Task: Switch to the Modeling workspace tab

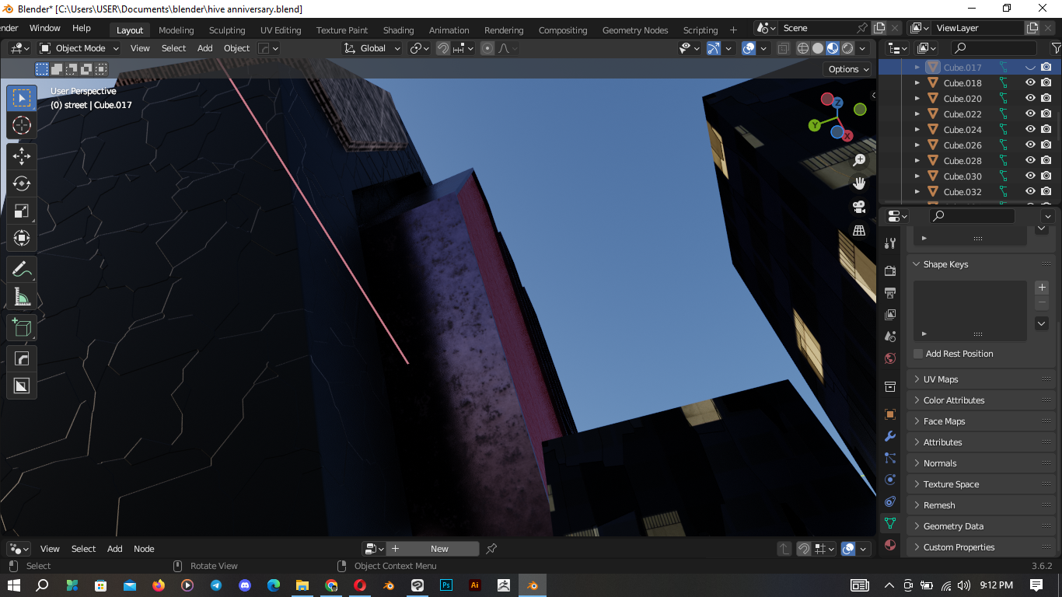Action: [176, 30]
